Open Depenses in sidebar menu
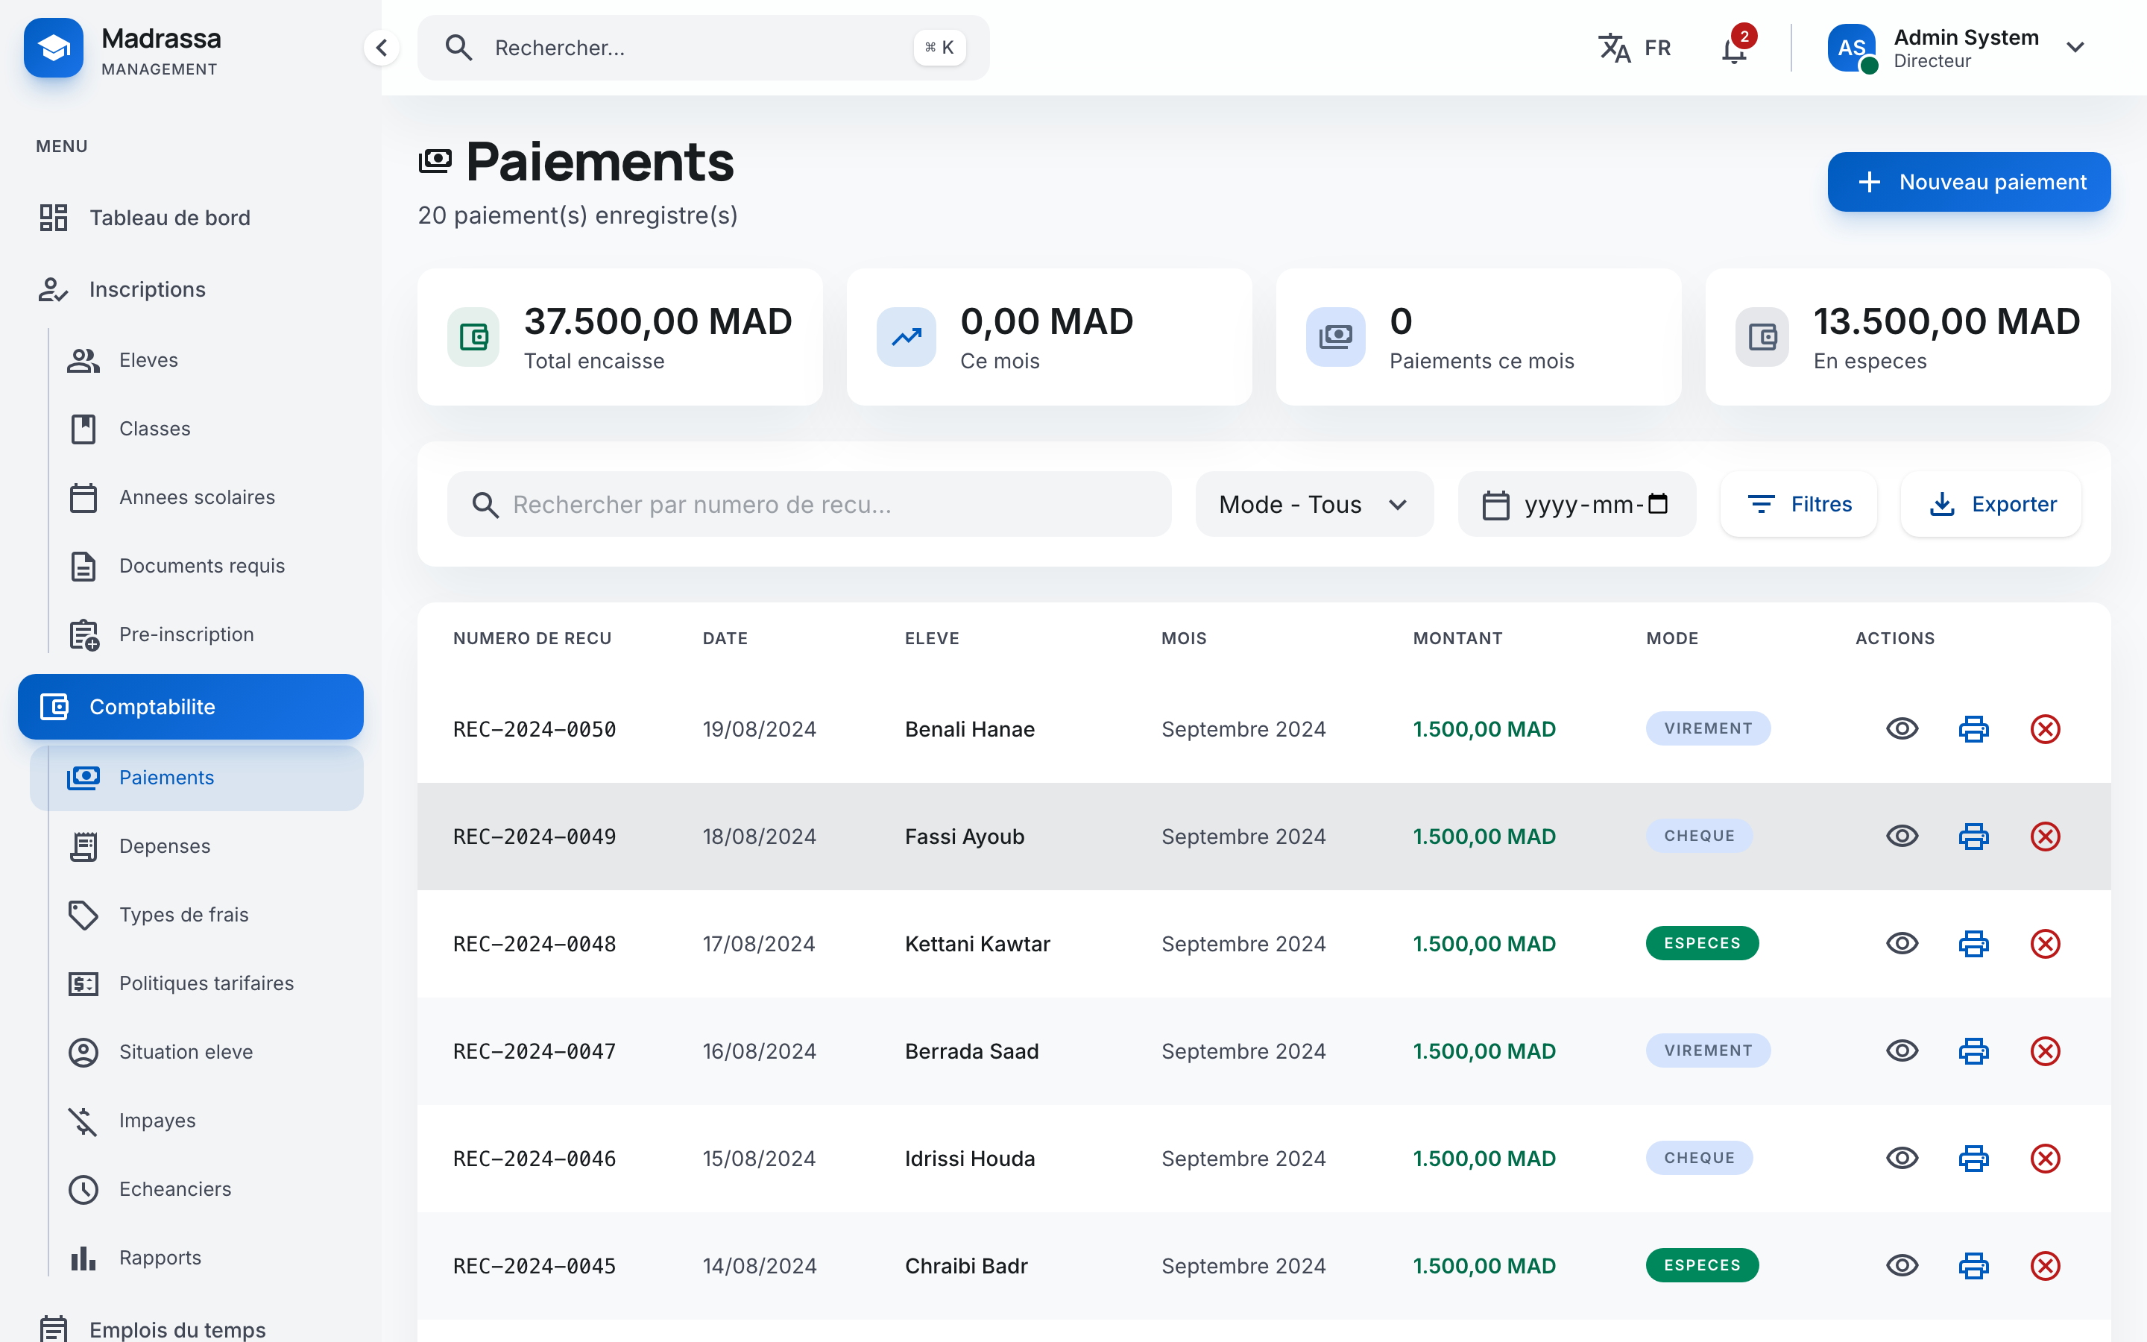Screen dimensions: 2147x1342 point(165,846)
